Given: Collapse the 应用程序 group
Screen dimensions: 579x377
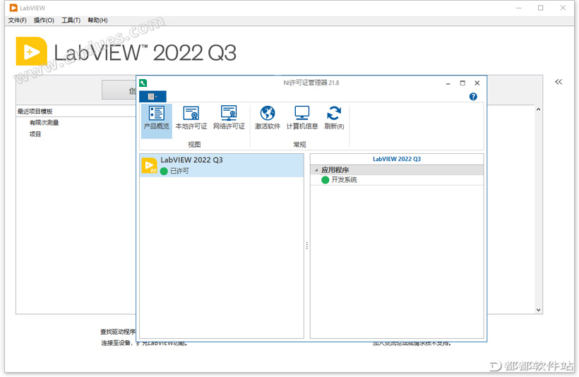Looking at the screenshot, I should (316, 170).
